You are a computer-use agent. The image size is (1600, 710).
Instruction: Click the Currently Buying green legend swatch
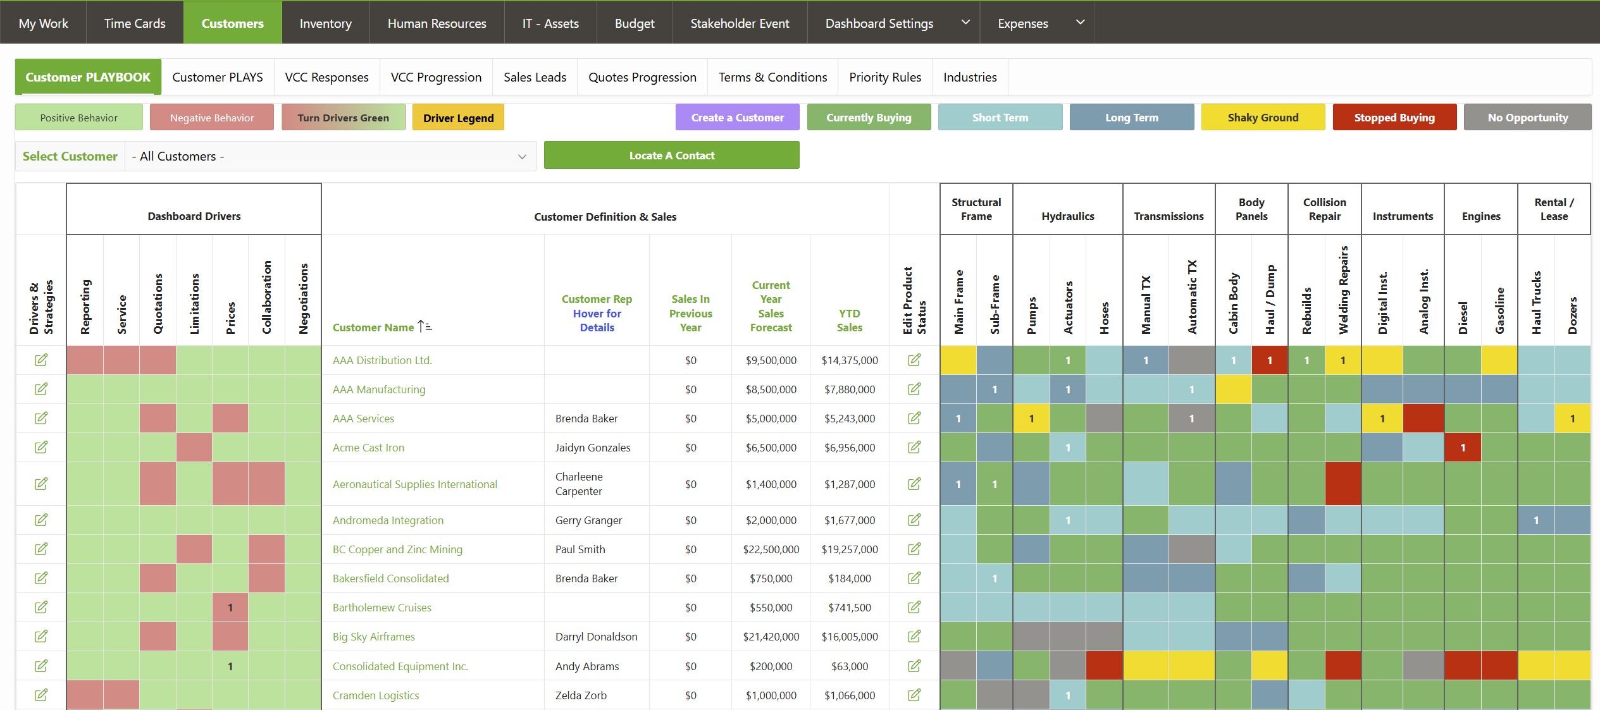pyautogui.click(x=869, y=118)
